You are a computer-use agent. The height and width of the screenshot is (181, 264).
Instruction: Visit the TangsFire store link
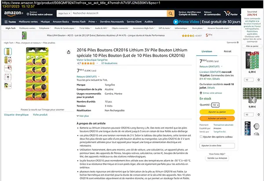click(x=92, y=60)
